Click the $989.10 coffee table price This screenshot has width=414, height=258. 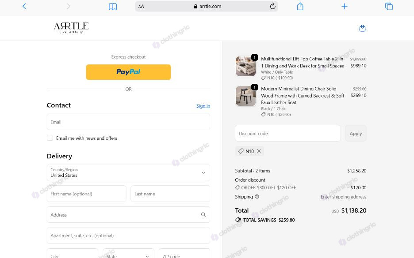(x=358, y=66)
